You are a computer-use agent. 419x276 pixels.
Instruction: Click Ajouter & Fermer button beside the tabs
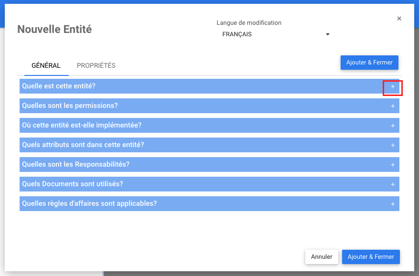point(369,63)
